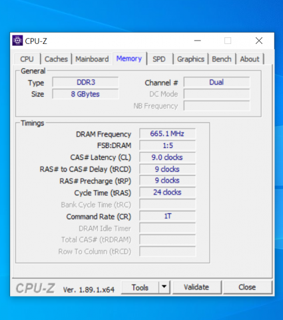The image size is (283, 320).
Task: Click the Dual channel value field
Action: tap(216, 82)
